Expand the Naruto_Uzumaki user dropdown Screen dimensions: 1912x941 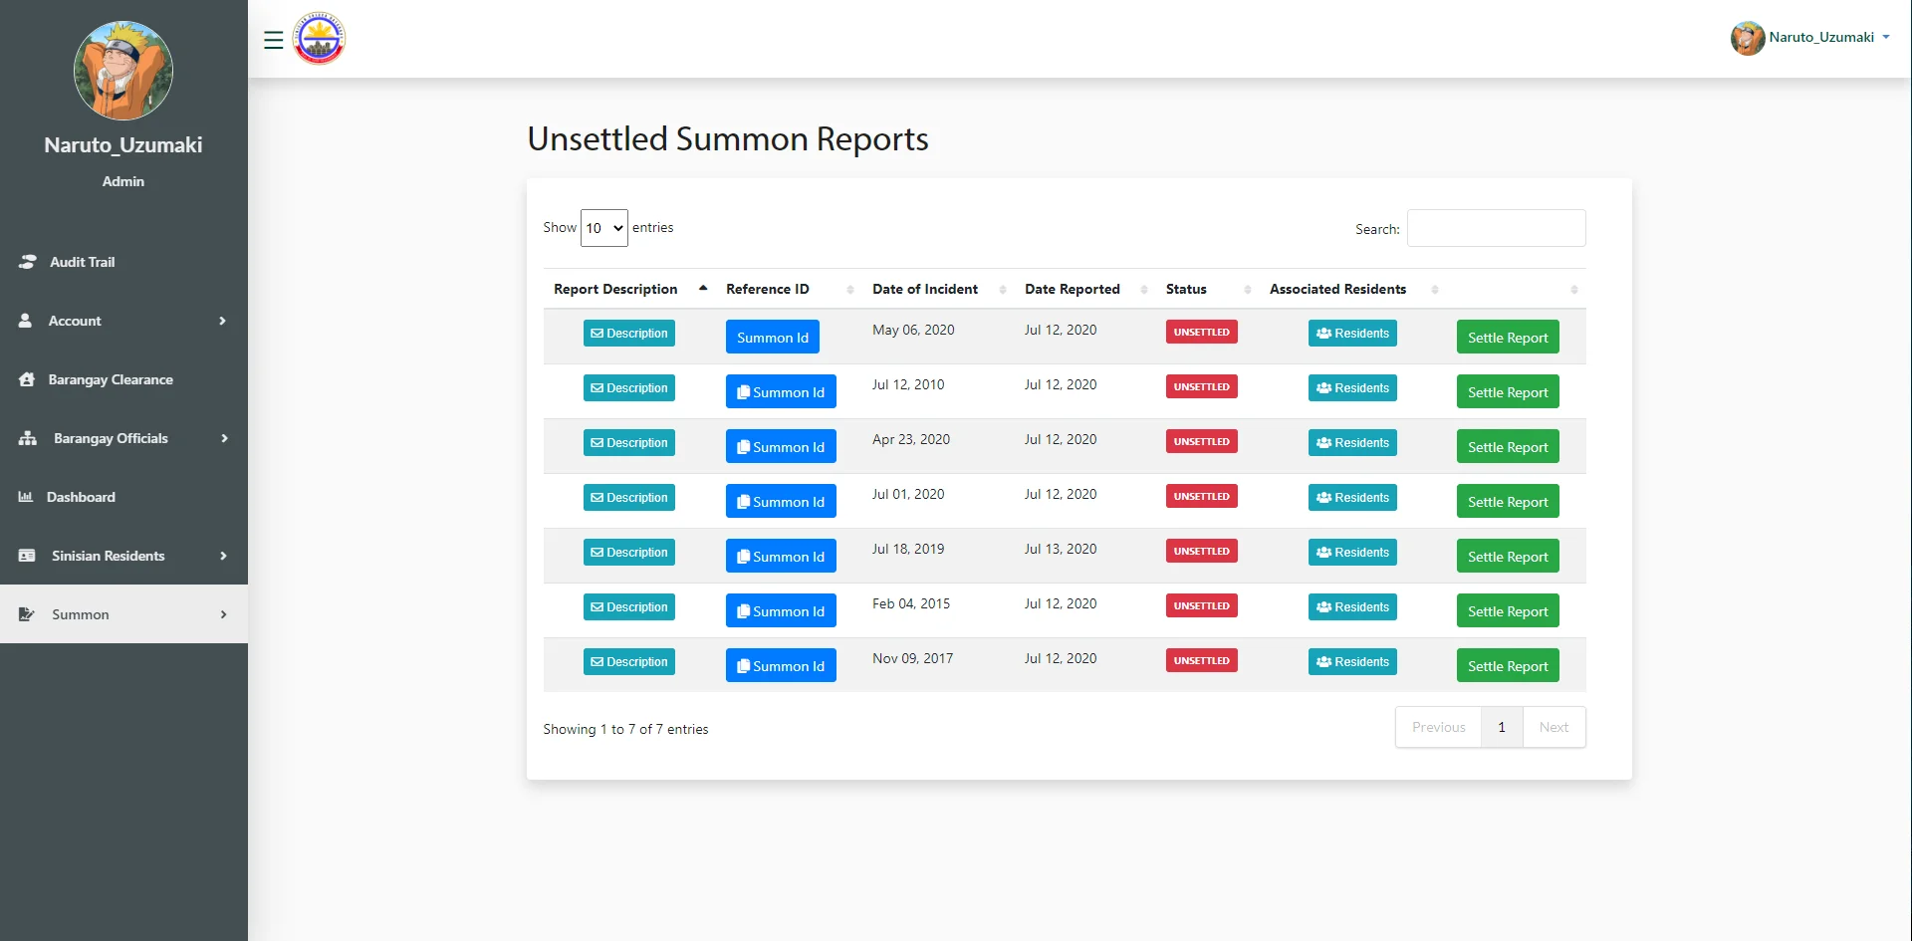coord(1809,38)
